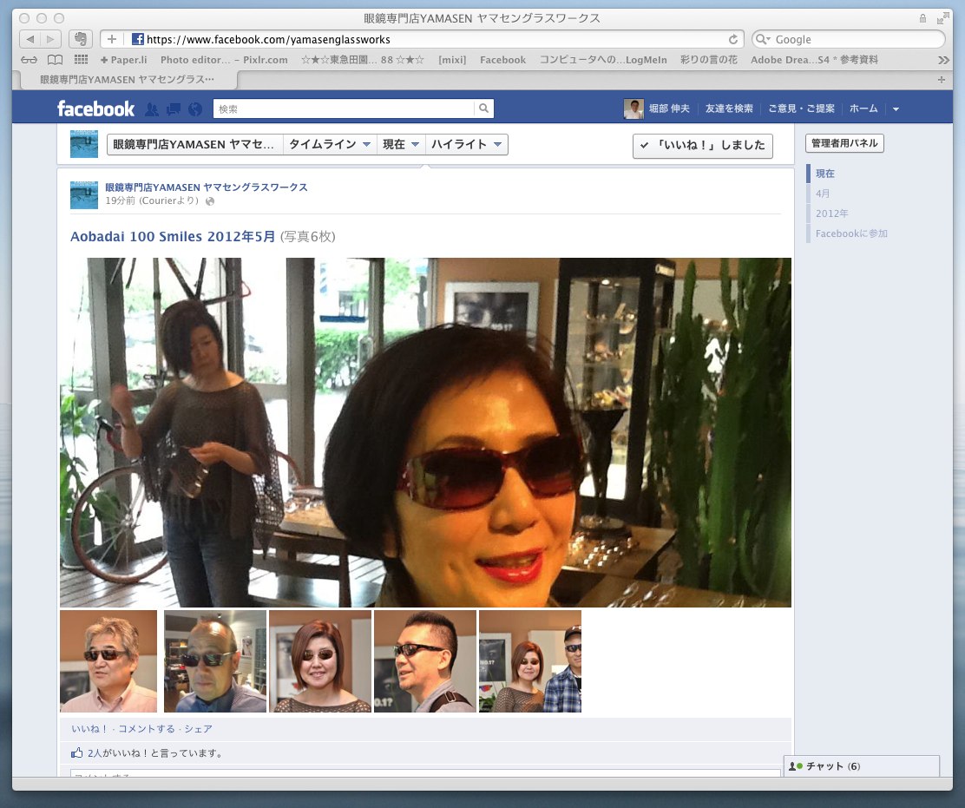
Task: Open ご意見・ご提案 in Facebook header
Action: click(801, 109)
